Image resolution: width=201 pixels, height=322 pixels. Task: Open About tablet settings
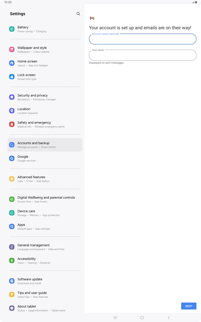(45, 308)
